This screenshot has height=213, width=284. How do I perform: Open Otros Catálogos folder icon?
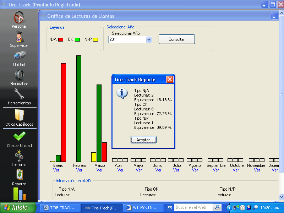(19, 115)
